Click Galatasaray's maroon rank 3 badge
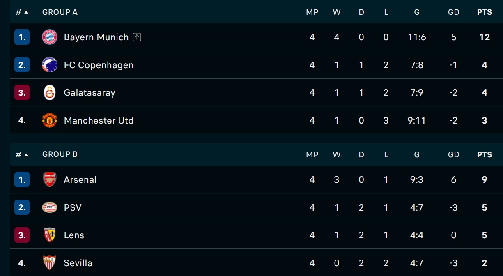The height and width of the screenshot is (276, 503). [x=22, y=92]
